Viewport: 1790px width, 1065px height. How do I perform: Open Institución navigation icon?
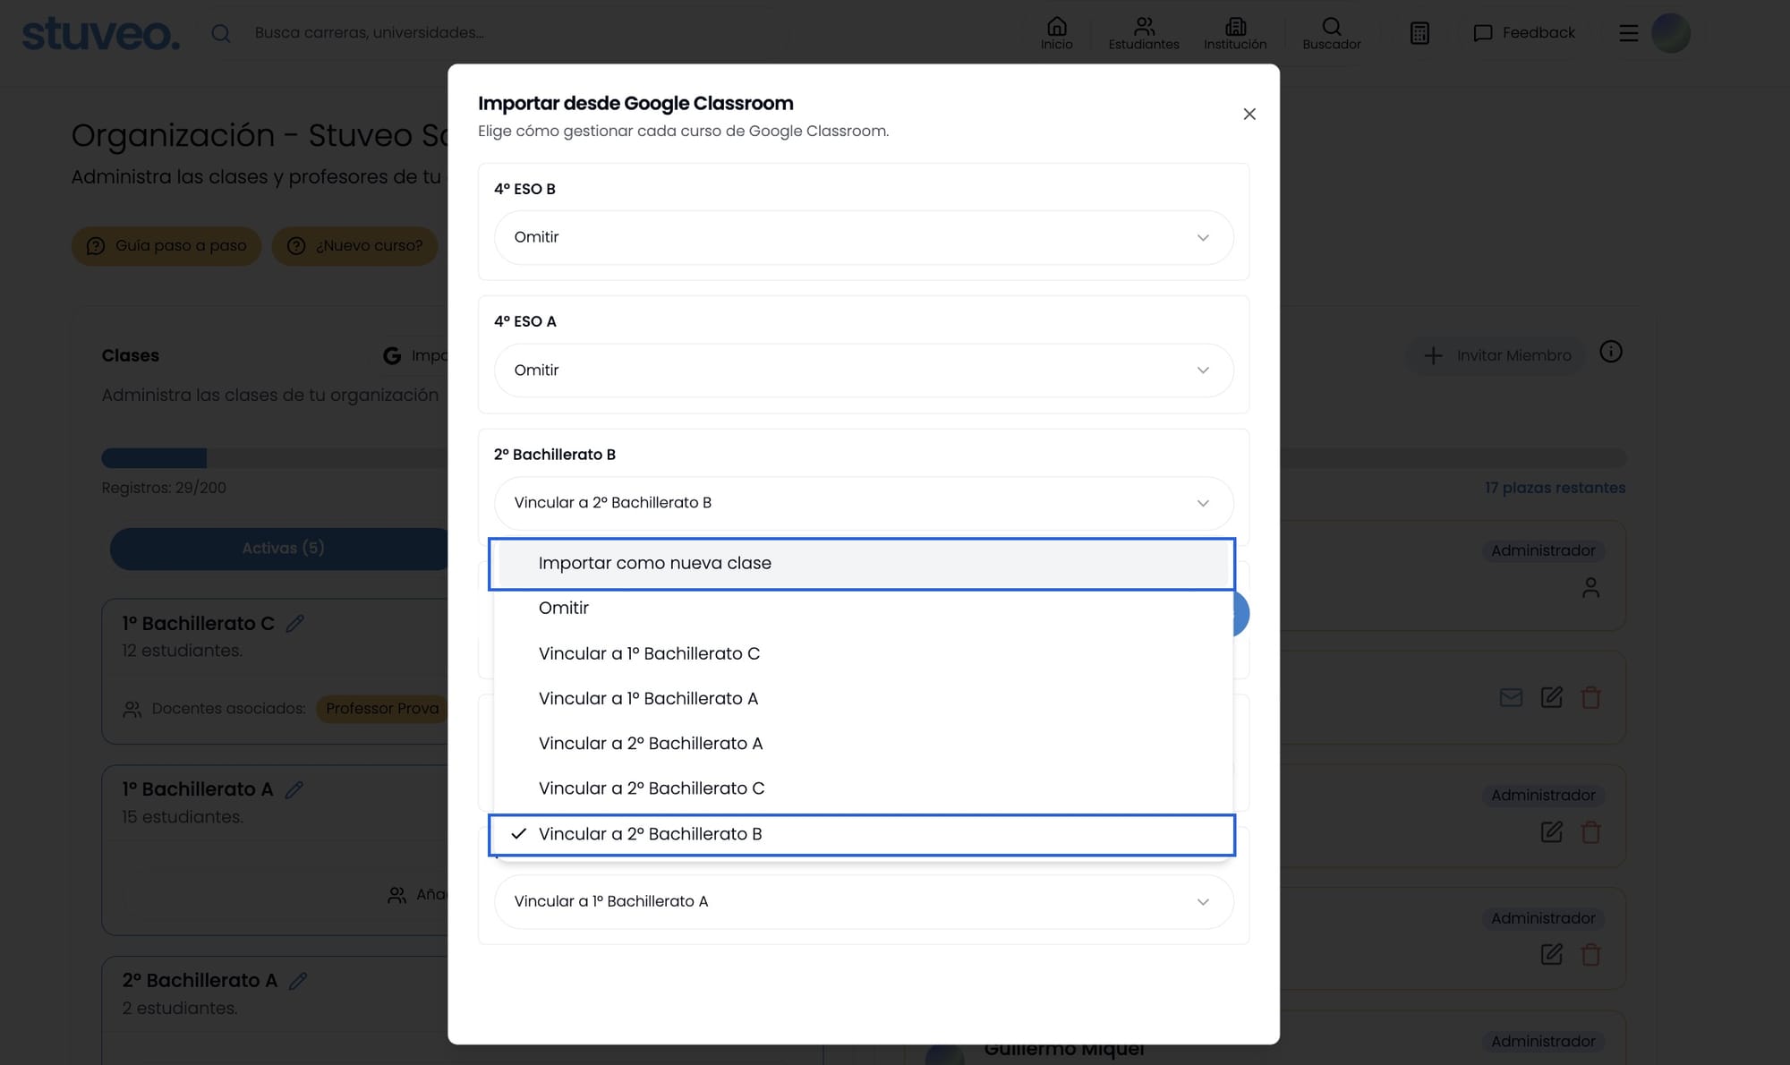click(1235, 33)
